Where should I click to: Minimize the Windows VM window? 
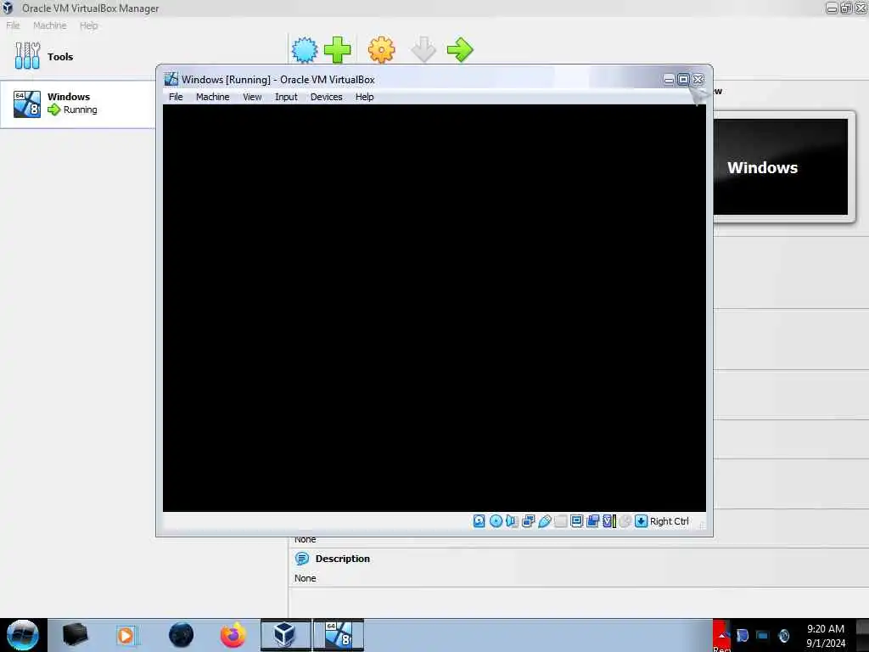[669, 80]
